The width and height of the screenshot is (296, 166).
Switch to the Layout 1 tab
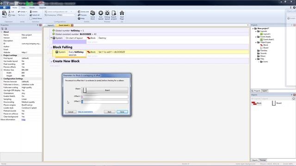[x=50, y=25]
